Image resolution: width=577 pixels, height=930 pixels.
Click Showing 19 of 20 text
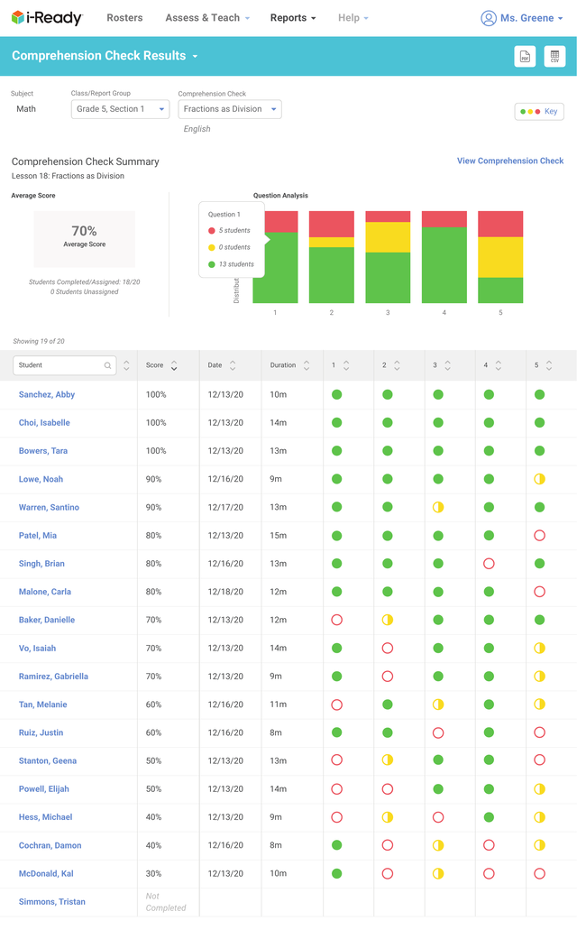pyautogui.click(x=39, y=342)
